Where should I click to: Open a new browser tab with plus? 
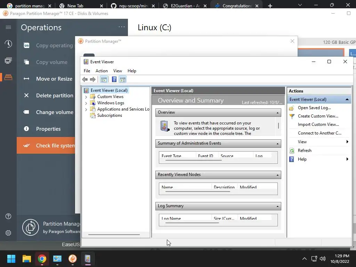(270, 6)
